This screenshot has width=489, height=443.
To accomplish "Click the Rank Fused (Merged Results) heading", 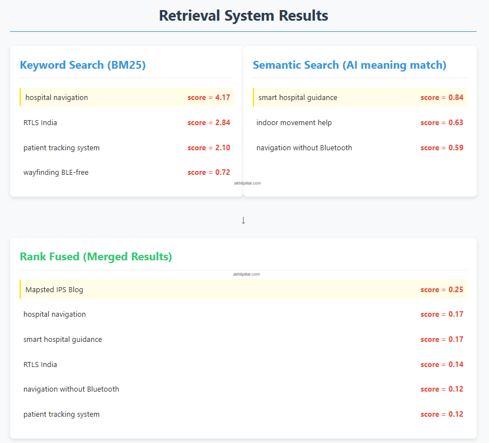I will click(96, 256).
